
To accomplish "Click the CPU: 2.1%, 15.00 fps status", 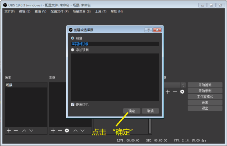I will (x=190, y=141).
